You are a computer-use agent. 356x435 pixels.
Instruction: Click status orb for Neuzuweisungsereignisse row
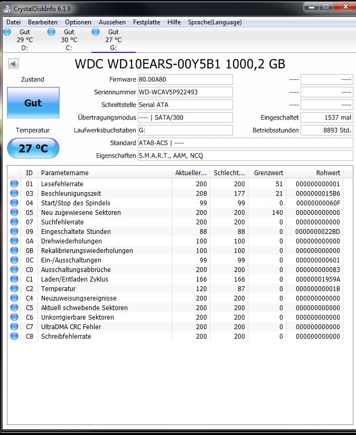[x=14, y=298]
